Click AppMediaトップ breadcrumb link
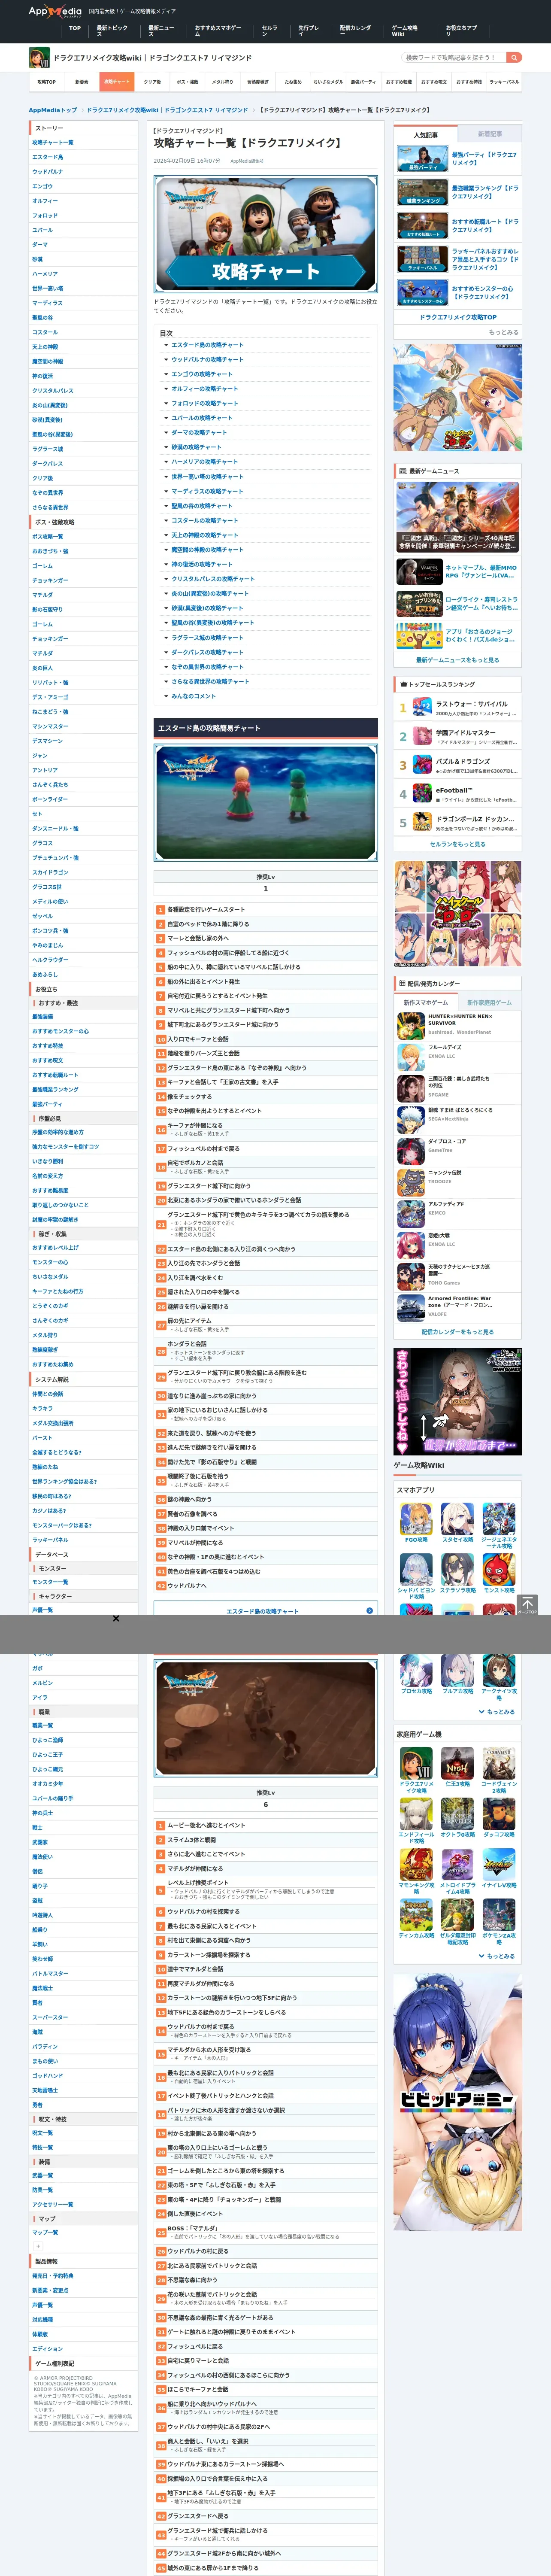 tap(53, 110)
